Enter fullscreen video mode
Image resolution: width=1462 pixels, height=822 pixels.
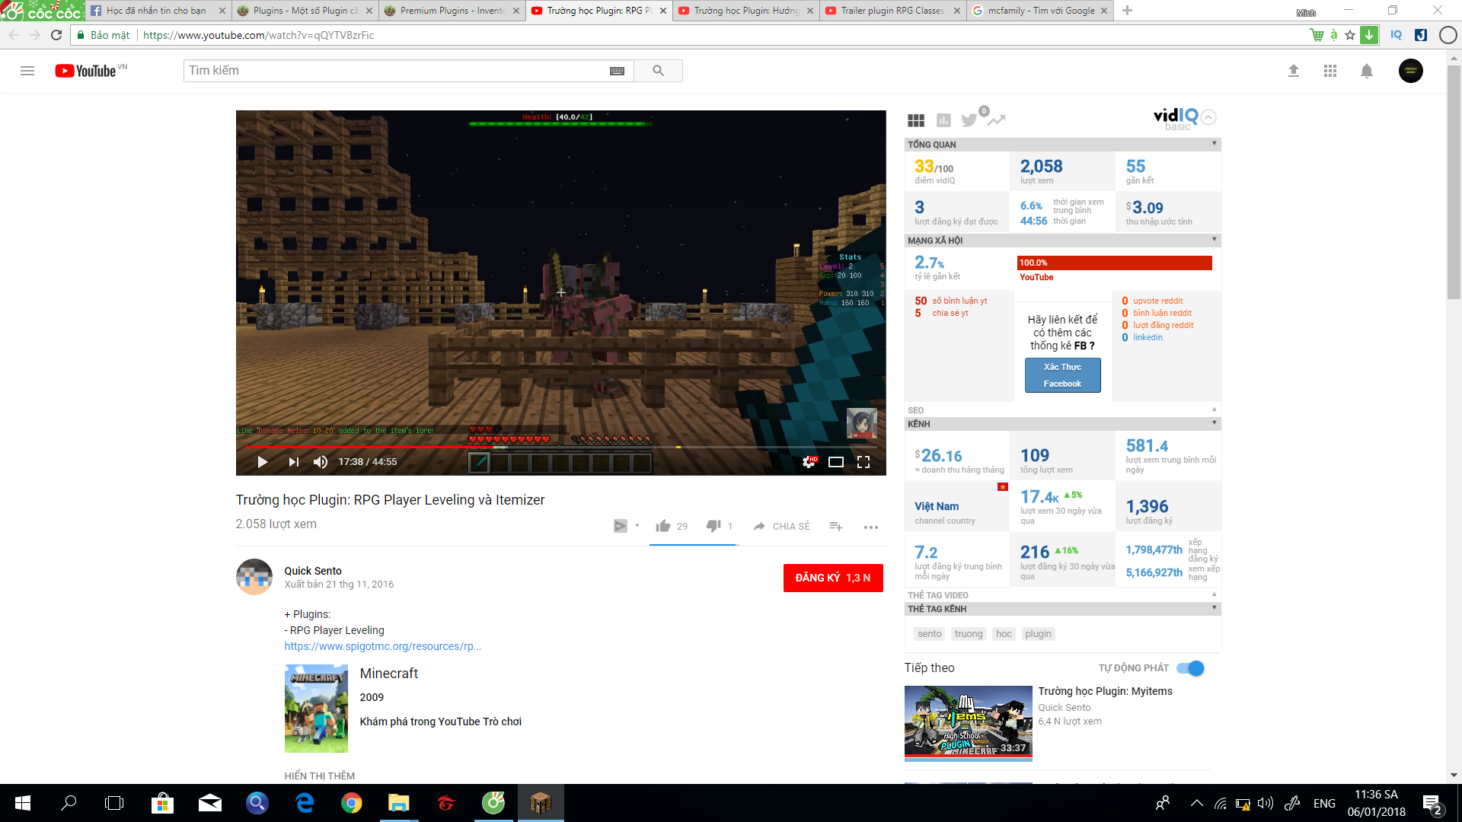[x=863, y=462]
